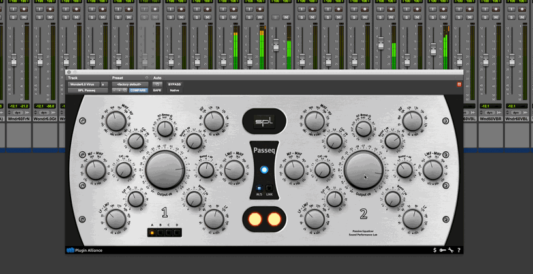Open the SPL Passeq plug-in selector
533x274 pixels.
(87, 90)
